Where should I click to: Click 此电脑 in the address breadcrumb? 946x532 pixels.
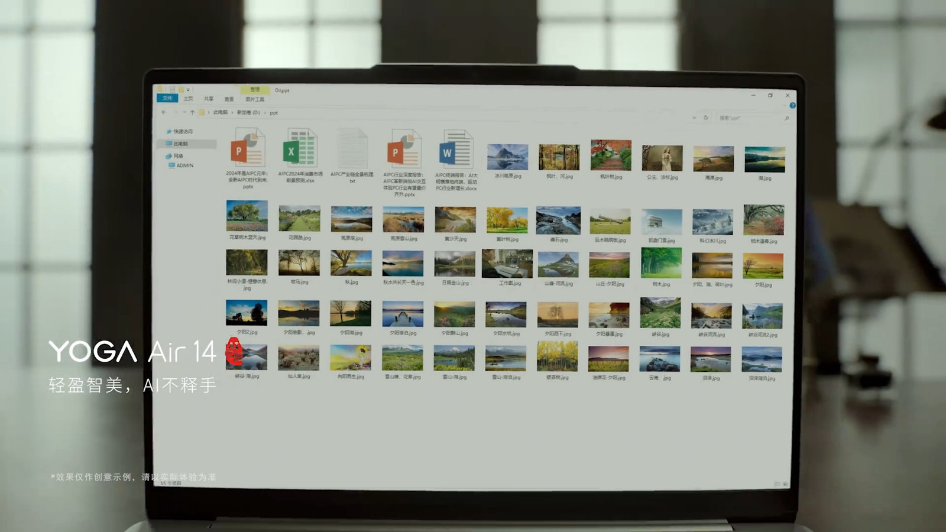[220, 112]
